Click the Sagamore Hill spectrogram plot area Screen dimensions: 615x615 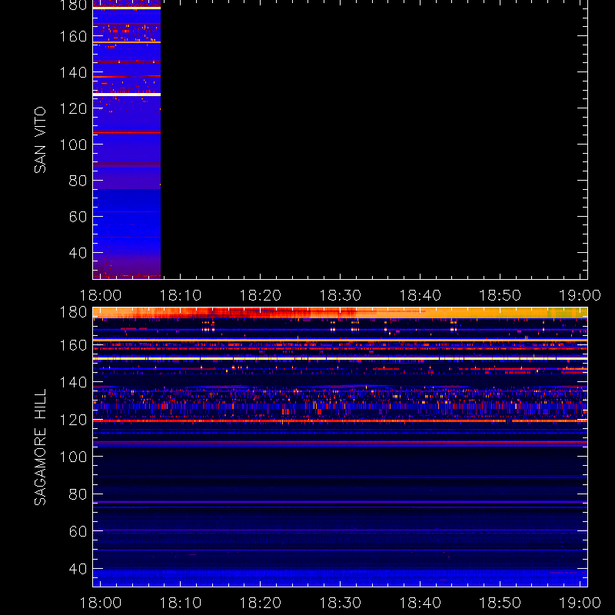(340, 447)
